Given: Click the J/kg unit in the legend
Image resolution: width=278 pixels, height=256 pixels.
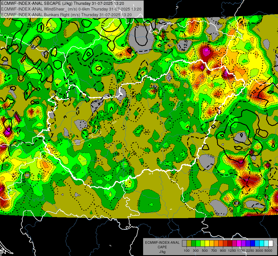Looking at the screenshot, I should click(x=162, y=252).
